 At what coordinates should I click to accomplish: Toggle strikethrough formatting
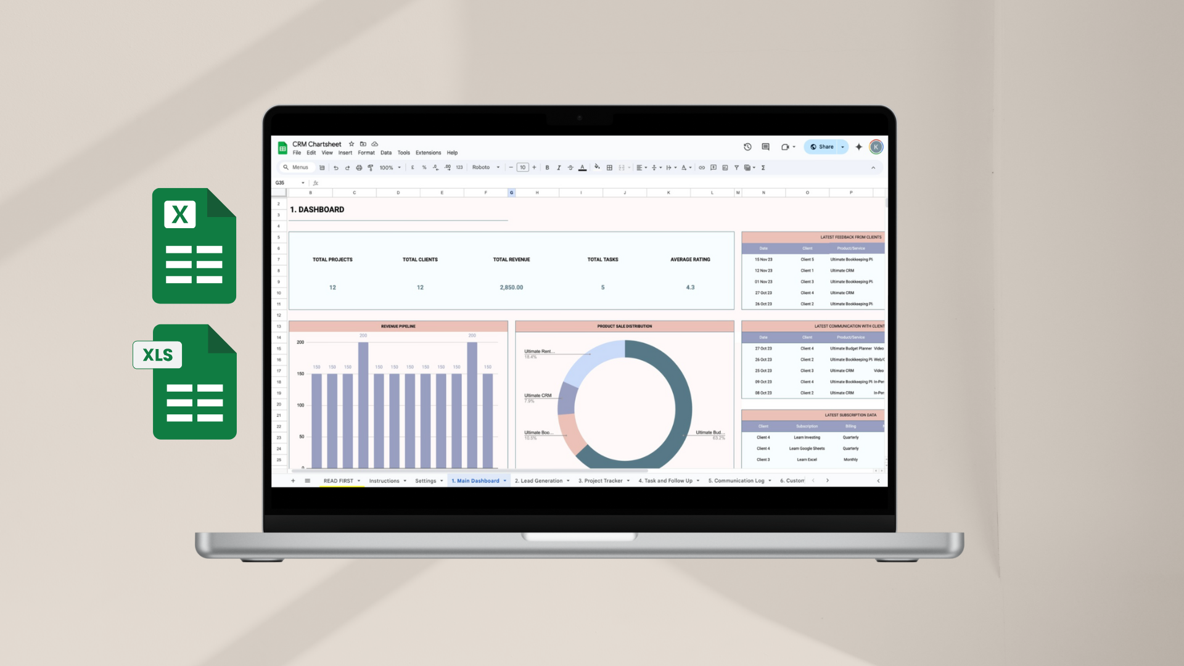(x=570, y=168)
